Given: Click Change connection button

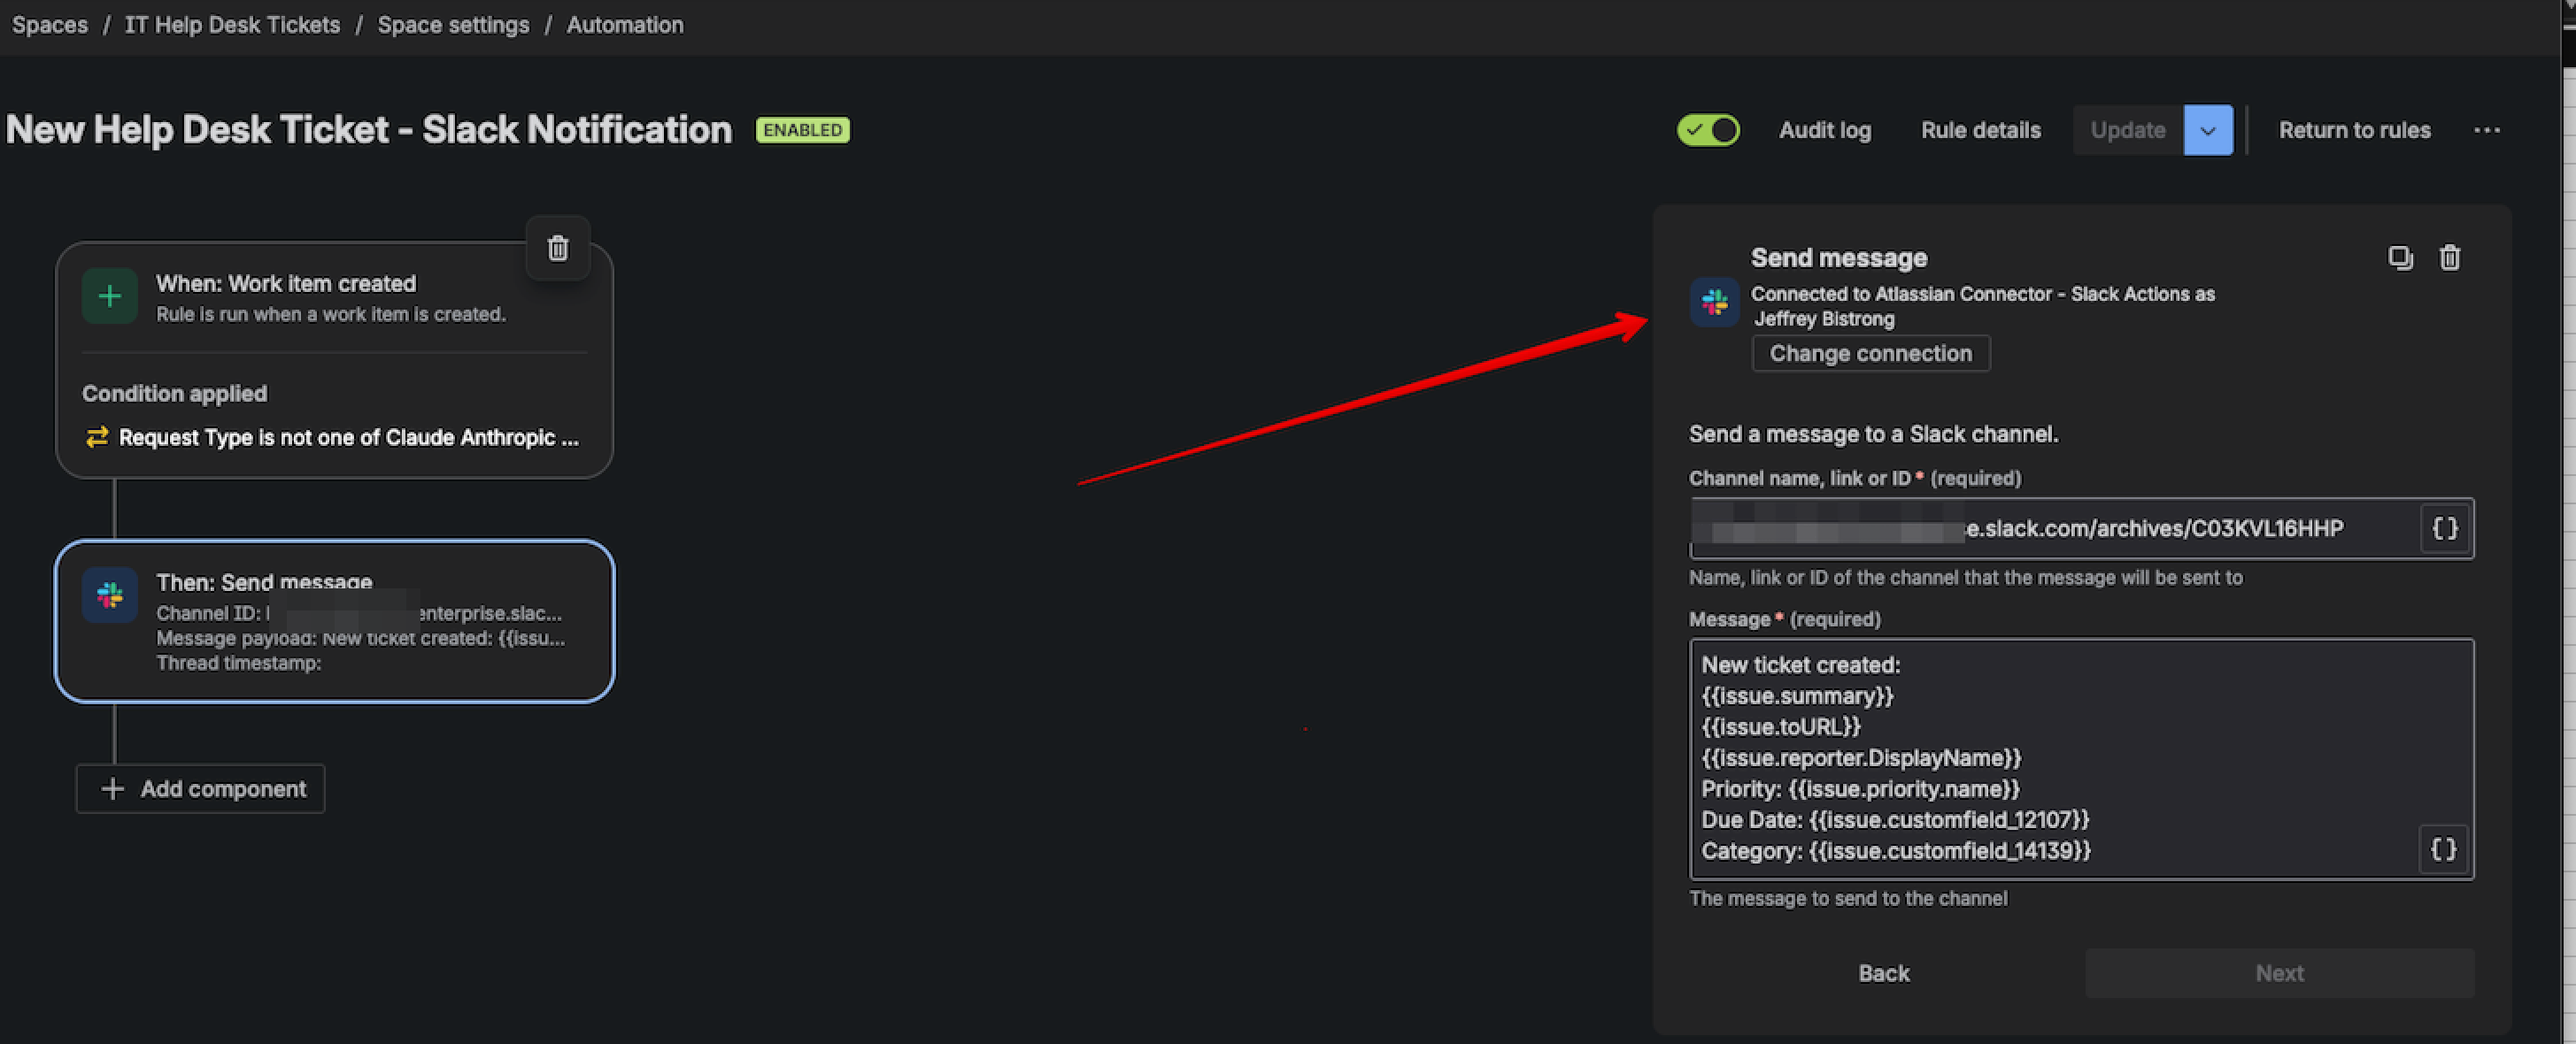Looking at the screenshot, I should click(1870, 354).
